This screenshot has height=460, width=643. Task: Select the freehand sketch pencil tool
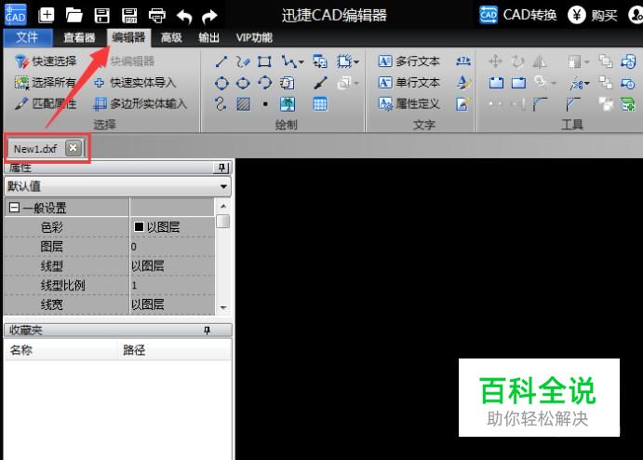[x=243, y=61]
